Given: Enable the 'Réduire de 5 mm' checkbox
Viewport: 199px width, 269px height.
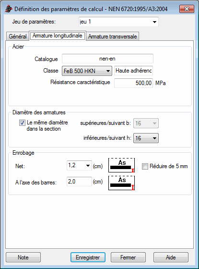Looking at the screenshot, I should tap(145, 166).
